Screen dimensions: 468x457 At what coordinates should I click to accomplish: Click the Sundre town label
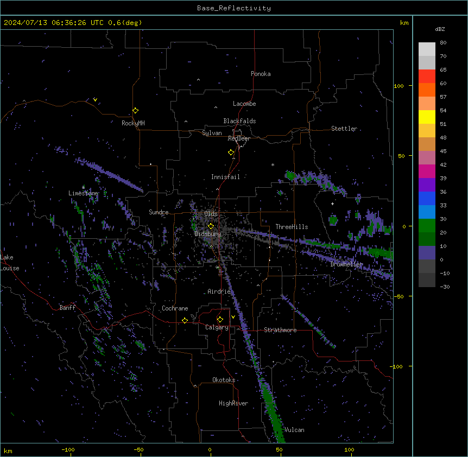coord(159,212)
